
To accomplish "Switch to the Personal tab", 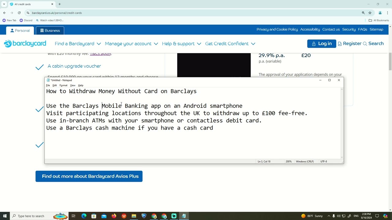I will coord(20,31).
